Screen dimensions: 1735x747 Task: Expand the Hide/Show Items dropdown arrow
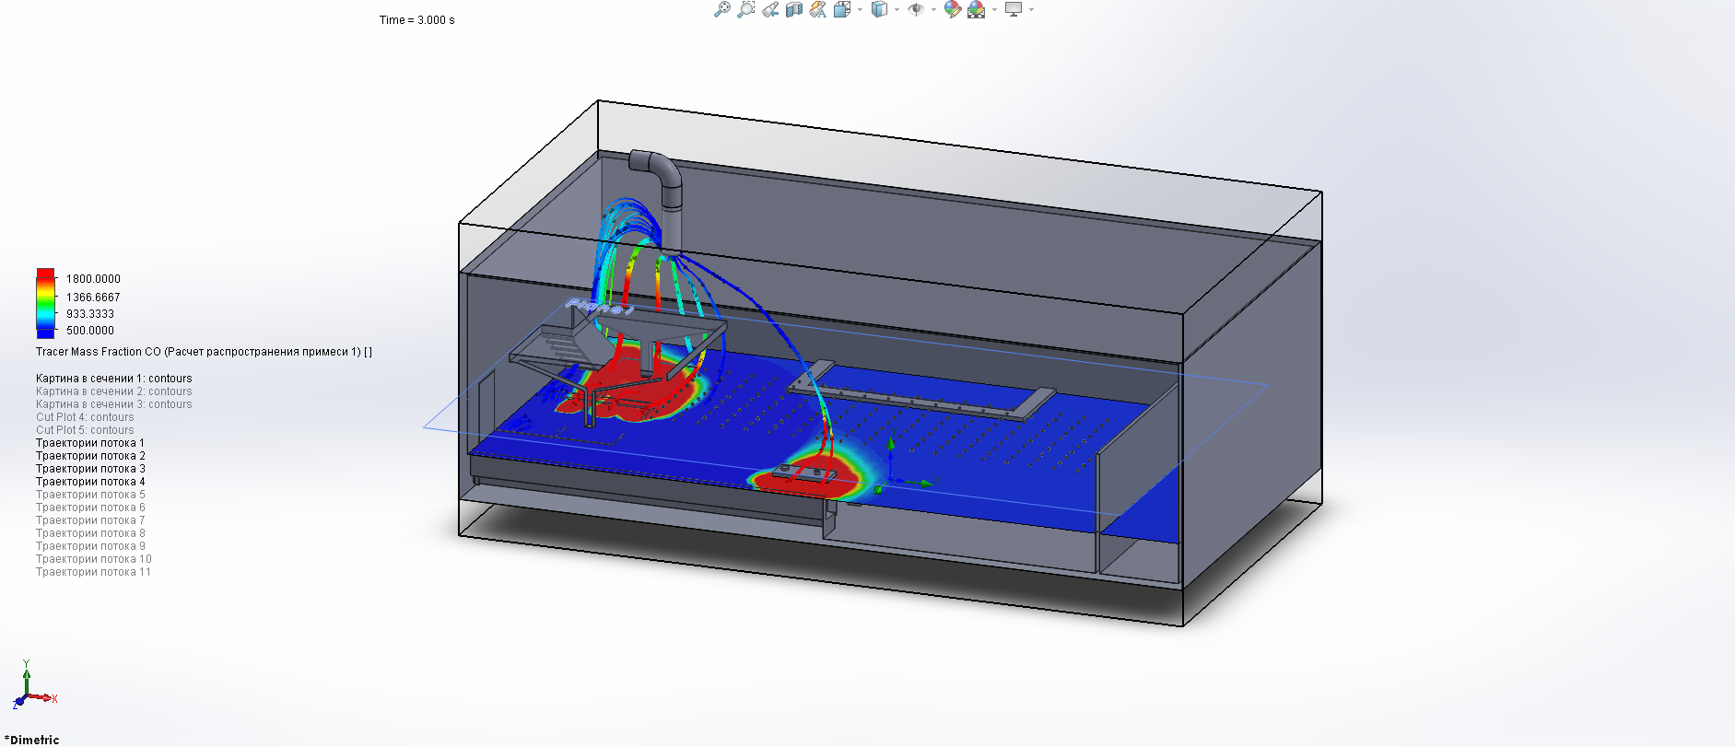pyautogui.click(x=933, y=9)
